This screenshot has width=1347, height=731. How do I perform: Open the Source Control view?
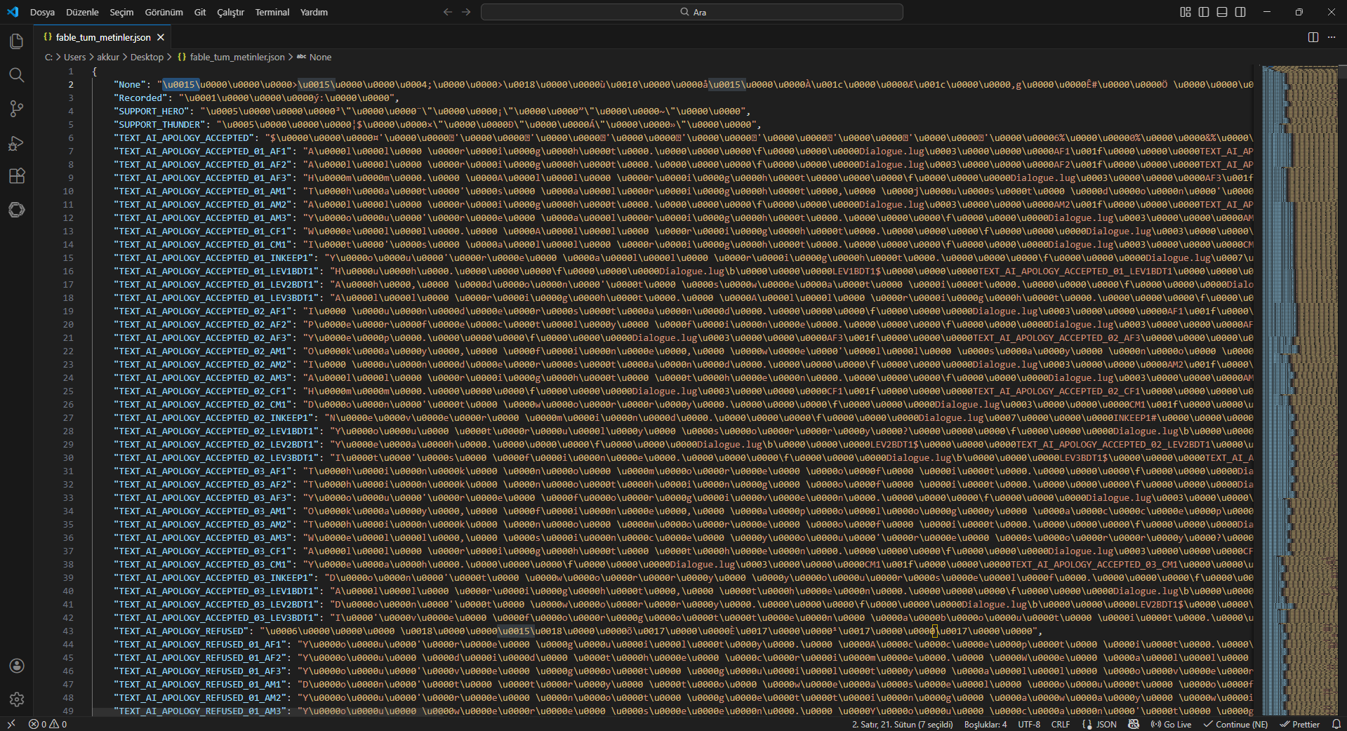pos(17,109)
